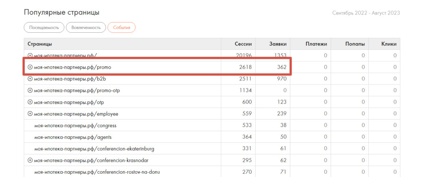Screen dimensions: 428x177
Task: Expand the моя-ипотека-партнеры.рф/promo row
Action: 30,67
